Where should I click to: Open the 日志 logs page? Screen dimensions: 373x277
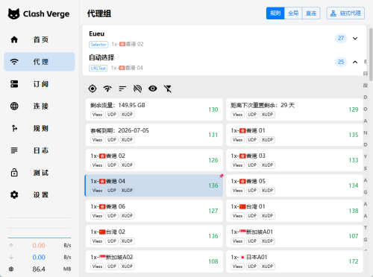pos(40,150)
